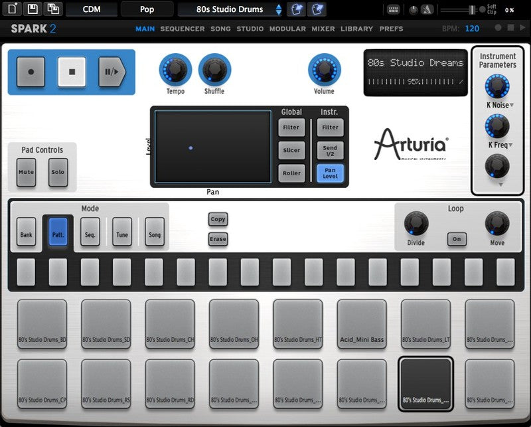Turn the Loop On button on
Image resolution: width=531 pixels, height=427 pixels.
457,239
